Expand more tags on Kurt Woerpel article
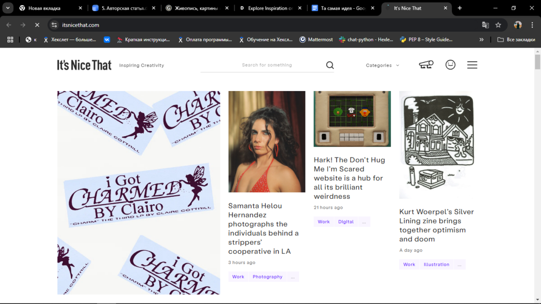Viewport: 541px width, 304px height. (459, 264)
